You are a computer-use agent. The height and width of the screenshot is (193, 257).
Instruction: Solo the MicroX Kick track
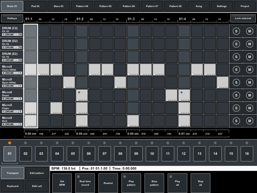(236, 121)
